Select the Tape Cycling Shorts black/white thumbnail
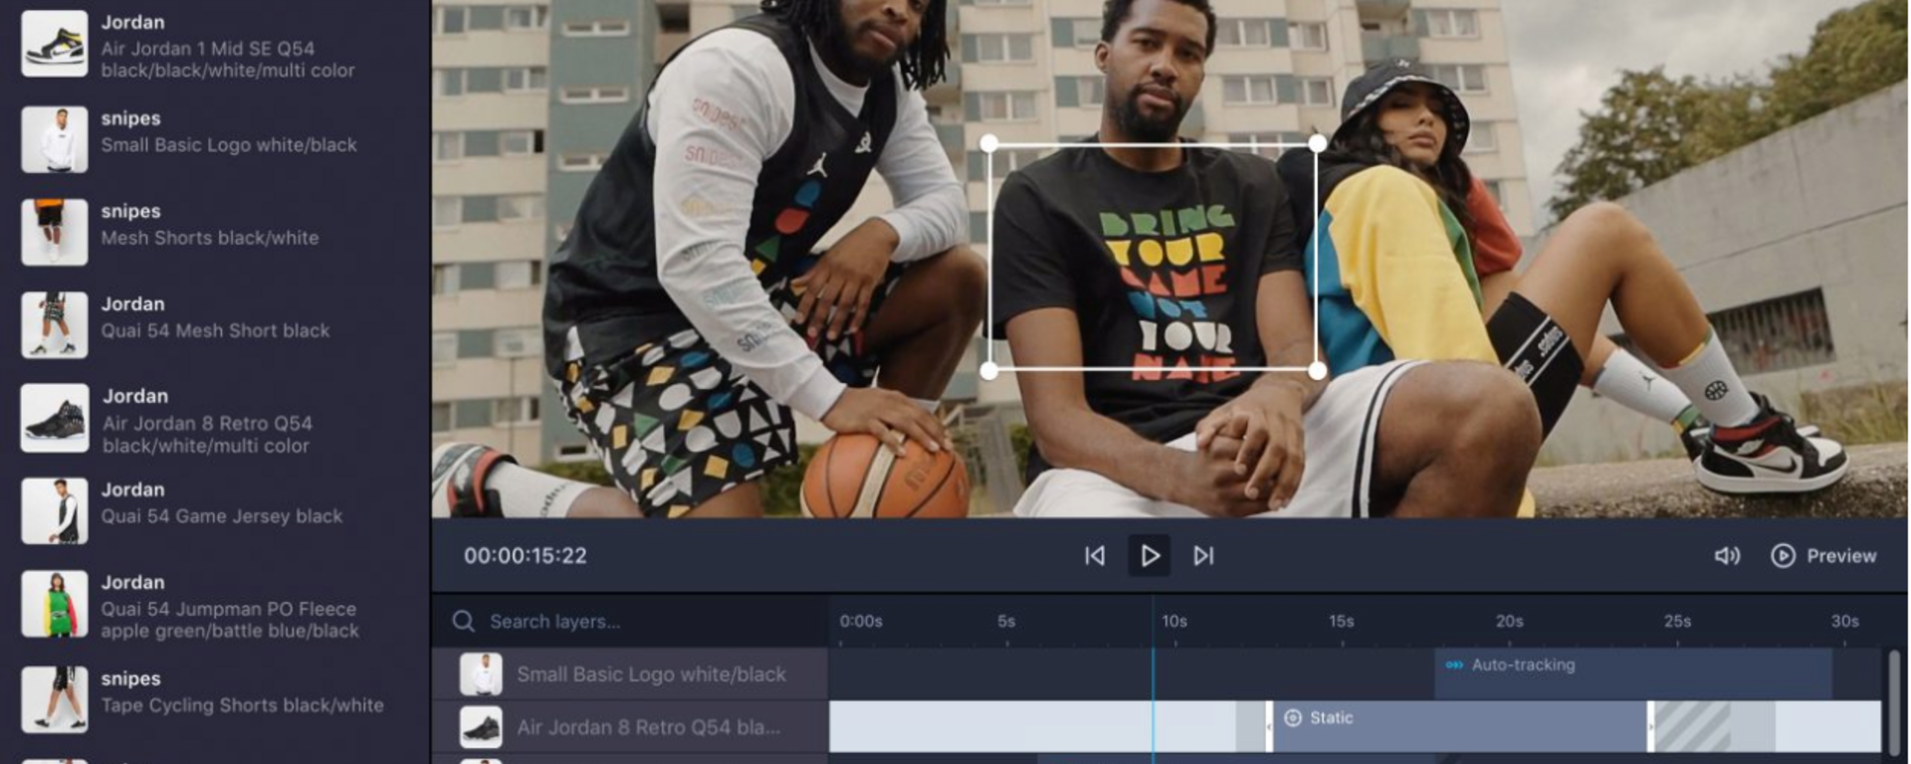1911x764 pixels. pos(55,699)
